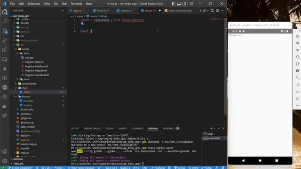
Task: Open emulator extended controls ellipsis
Action: pyautogui.click(x=297, y=105)
